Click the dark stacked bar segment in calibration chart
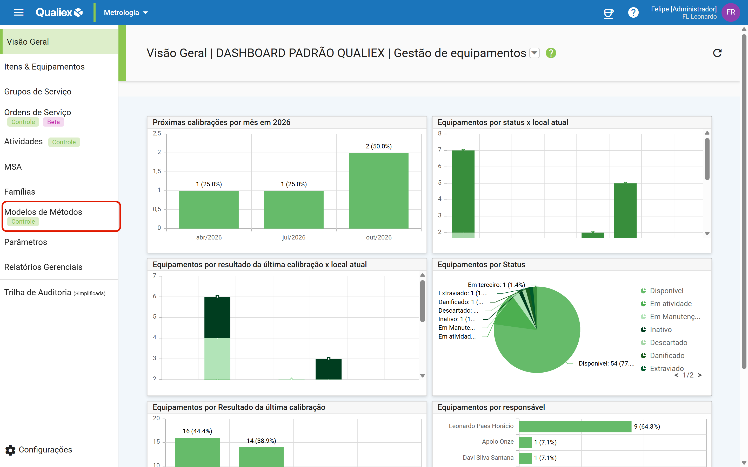Screen dimensions: 748x467 (x=217, y=318)
